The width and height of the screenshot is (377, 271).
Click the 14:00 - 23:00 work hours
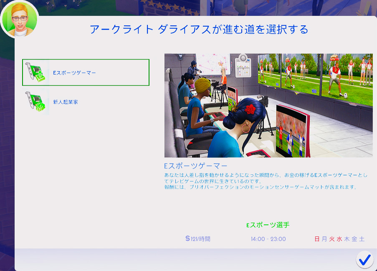pos(268,239)
